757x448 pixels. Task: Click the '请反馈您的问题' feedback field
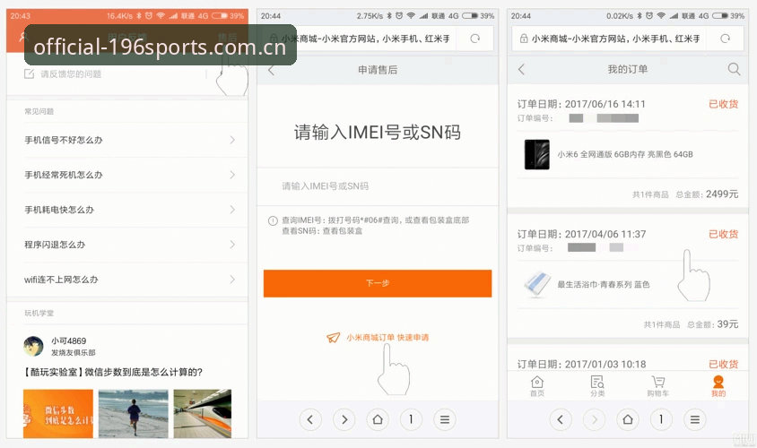coord(116,73)
